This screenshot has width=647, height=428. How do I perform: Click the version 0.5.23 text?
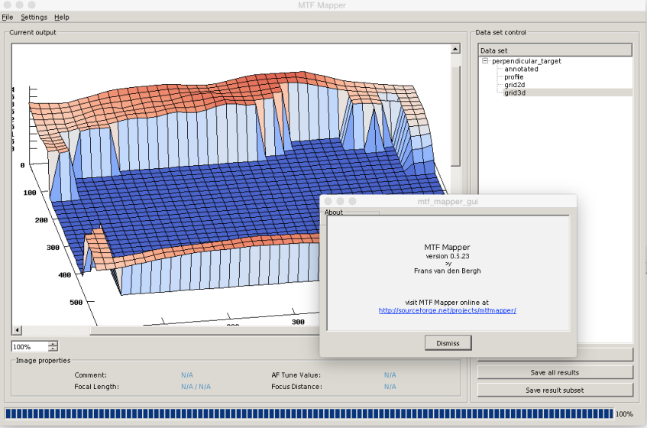448,256
